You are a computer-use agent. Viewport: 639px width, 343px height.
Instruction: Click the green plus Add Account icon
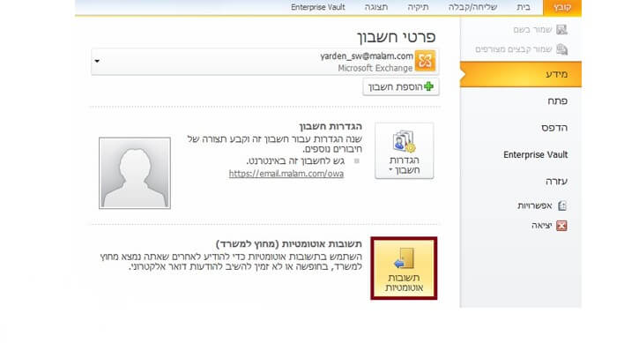[428, 86]
